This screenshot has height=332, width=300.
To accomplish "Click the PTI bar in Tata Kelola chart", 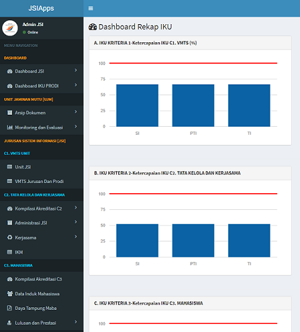I will coord(193,241).
